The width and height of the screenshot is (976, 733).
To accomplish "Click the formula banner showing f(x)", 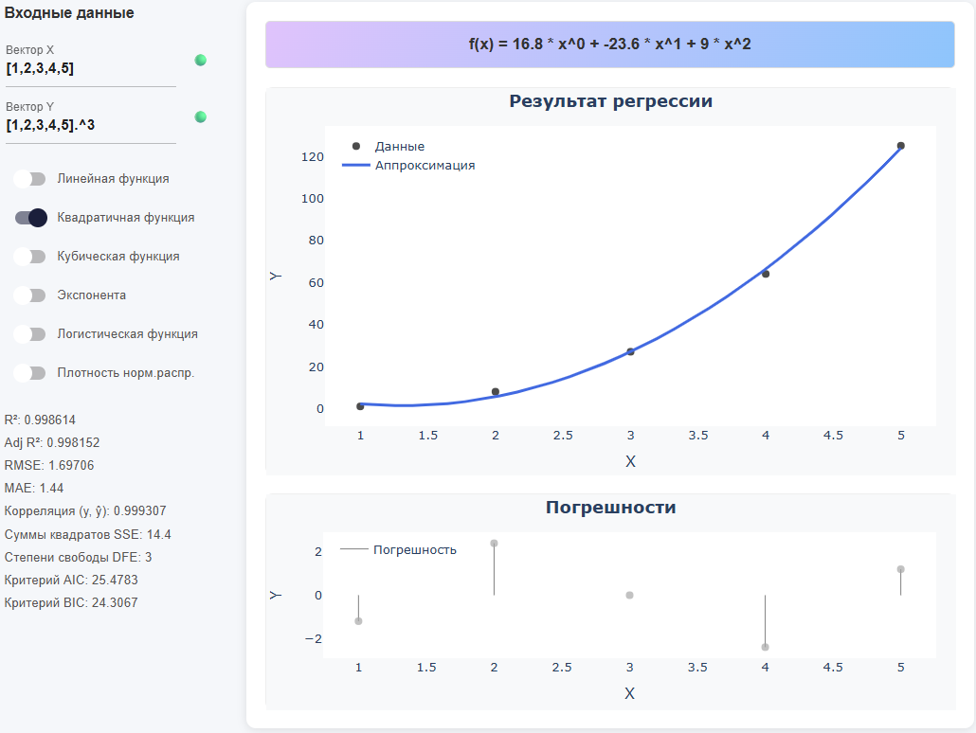I will [609, 44].
